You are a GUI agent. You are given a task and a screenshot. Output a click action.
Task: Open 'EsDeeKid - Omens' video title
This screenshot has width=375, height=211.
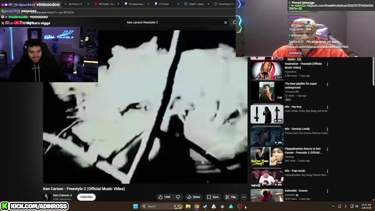click(296, 191)
